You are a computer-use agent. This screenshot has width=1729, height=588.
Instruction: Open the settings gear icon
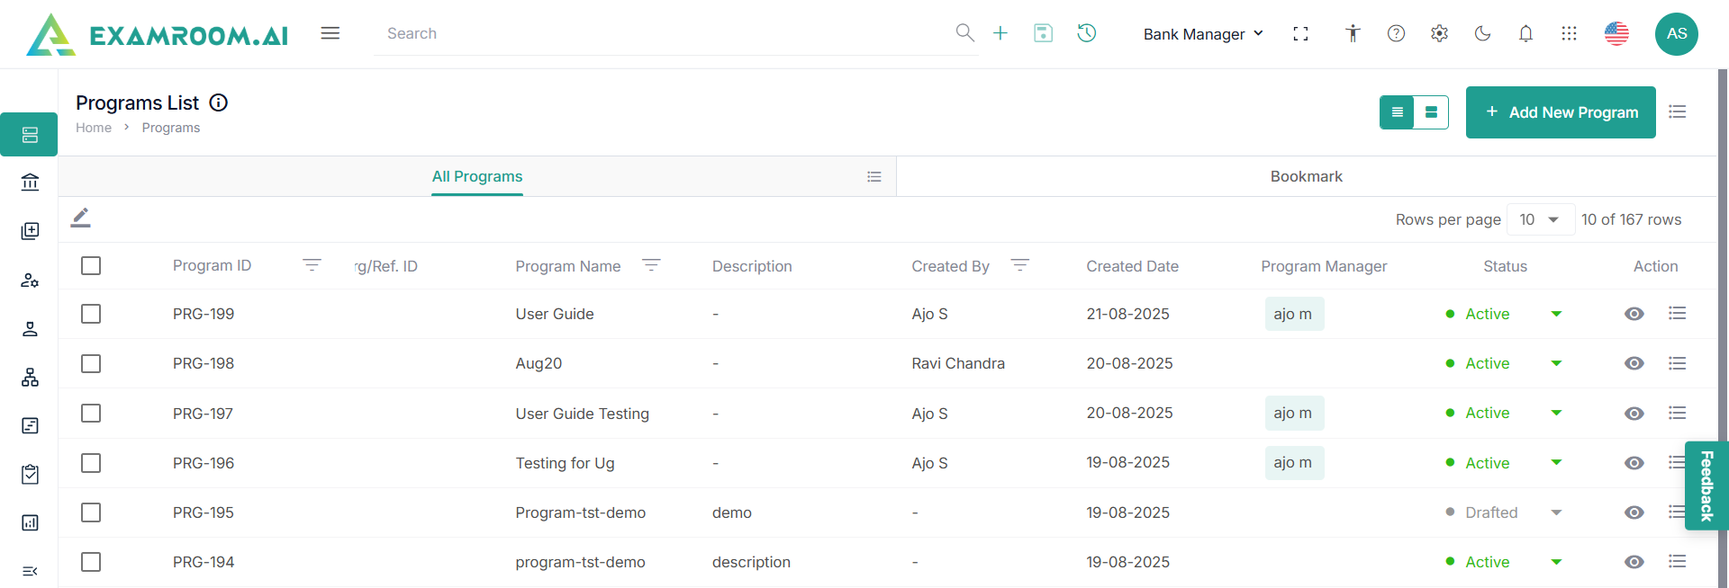point(1439,33)
